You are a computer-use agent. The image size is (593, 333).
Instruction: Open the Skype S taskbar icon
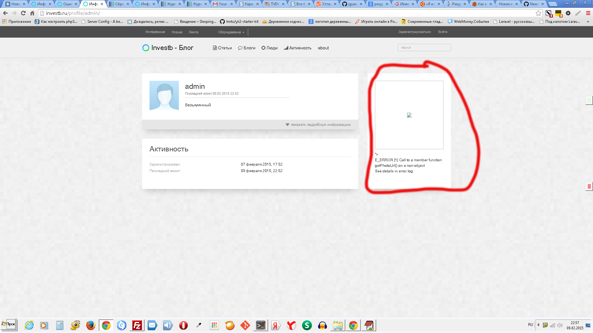[x=307, y=325]
